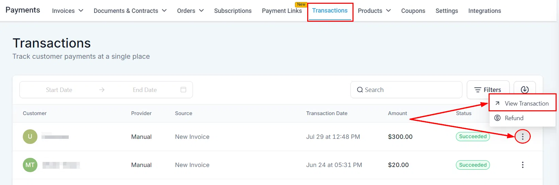Click New Invoice source in Jul 29 row
Image resolution: width=559 pixels, height=185 pixels.
coord(192,137)
